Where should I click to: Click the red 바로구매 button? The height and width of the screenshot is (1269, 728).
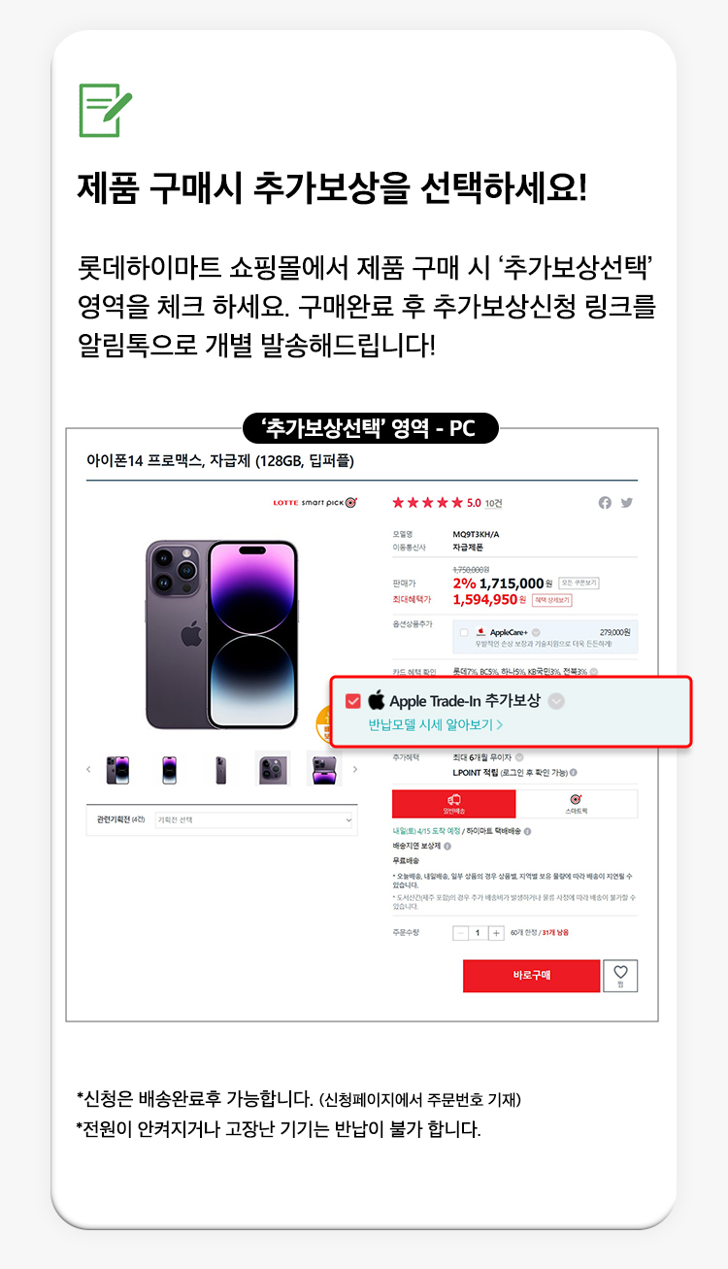coord(531,976)
